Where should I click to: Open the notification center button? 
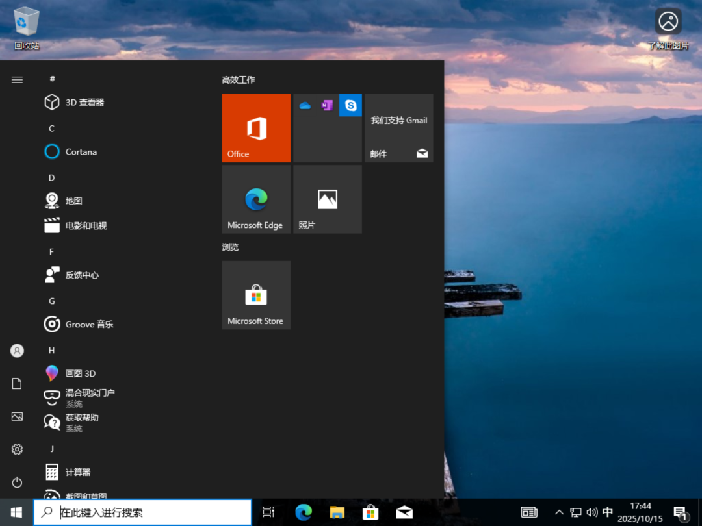pyautogui.click(x=680, y=512)
